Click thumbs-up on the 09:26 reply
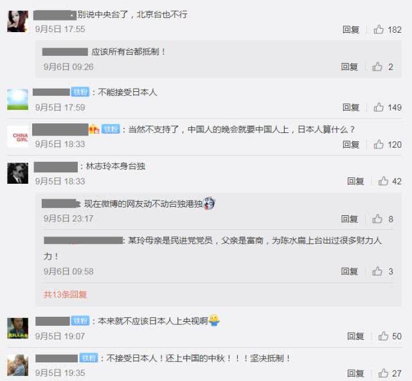Image resolution: width=412 pixels, height=381 pixels. 377,67
